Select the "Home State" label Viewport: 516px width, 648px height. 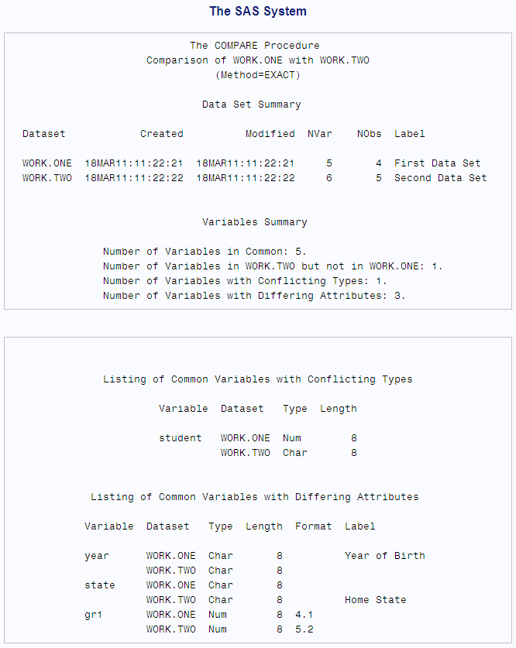(375, 600)
